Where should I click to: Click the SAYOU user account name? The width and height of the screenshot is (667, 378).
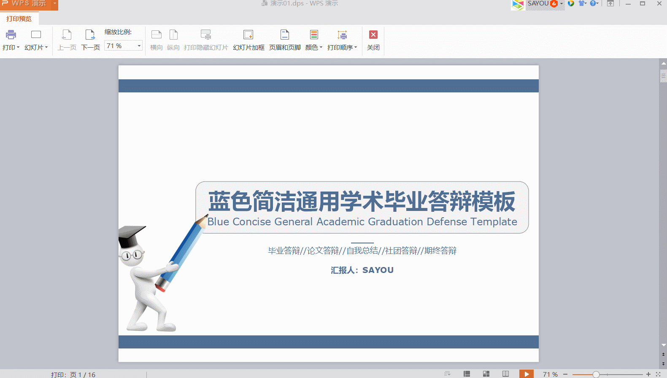(538, 3)
